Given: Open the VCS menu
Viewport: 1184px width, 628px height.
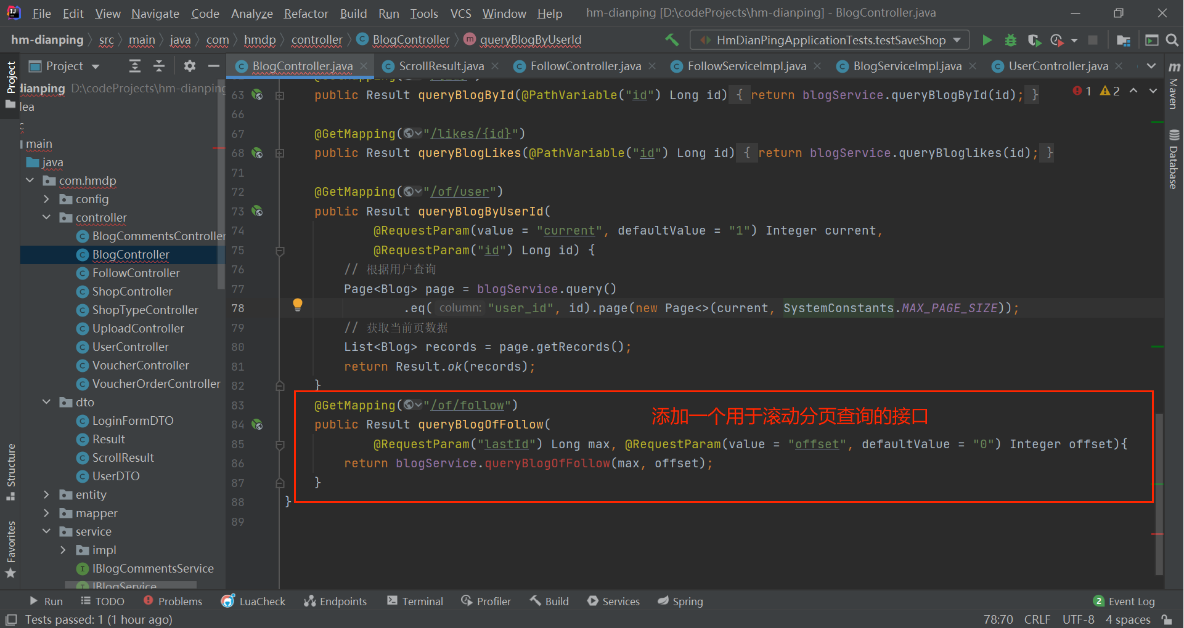Looking at the screenshot, I should tap(460, 14).
